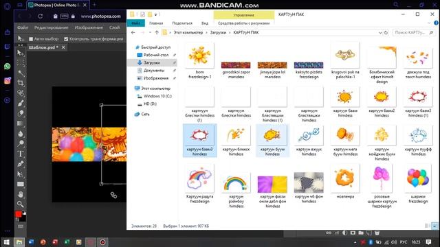Show hidden system tray icons
Image resolution: width=440 pixels, height=247 pixels.
click(x=355, y=242)
